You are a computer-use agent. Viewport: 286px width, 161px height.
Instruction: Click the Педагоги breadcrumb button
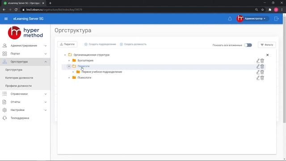pos(67,44)
